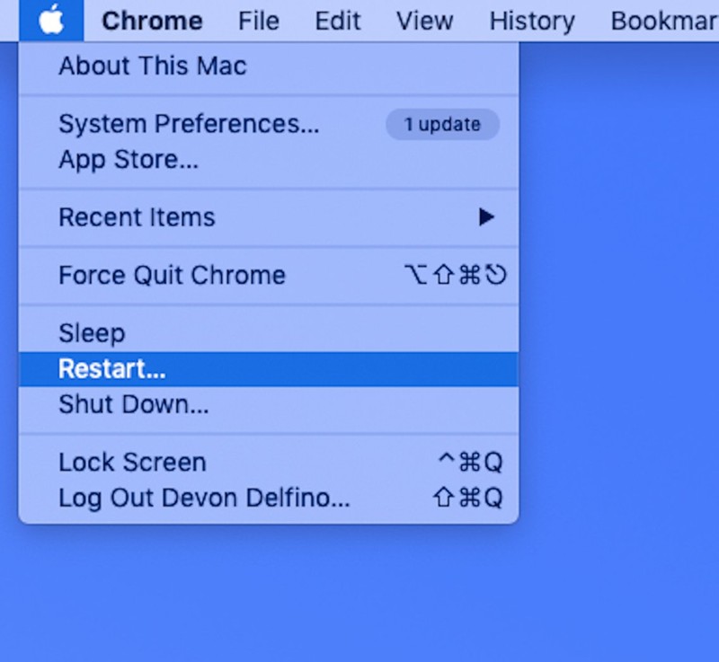Expand the Recent Items submenu arrow
719x662 pixels.
(x=486, y=217)
